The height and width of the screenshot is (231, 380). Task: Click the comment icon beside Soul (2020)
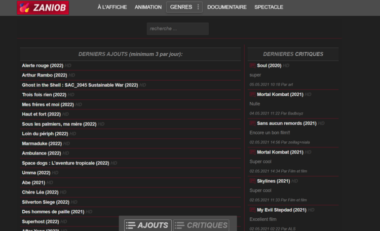tap(252, 65)
